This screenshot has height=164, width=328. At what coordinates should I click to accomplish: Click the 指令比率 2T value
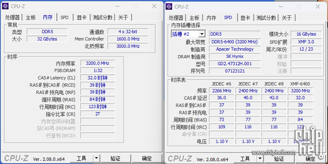[98, 114]
